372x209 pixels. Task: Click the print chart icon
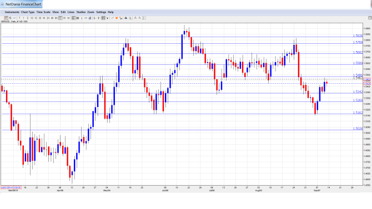[x=125, y=18]
